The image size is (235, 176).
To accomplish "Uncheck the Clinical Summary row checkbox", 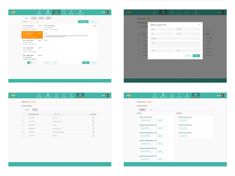I will click(23, 121).
